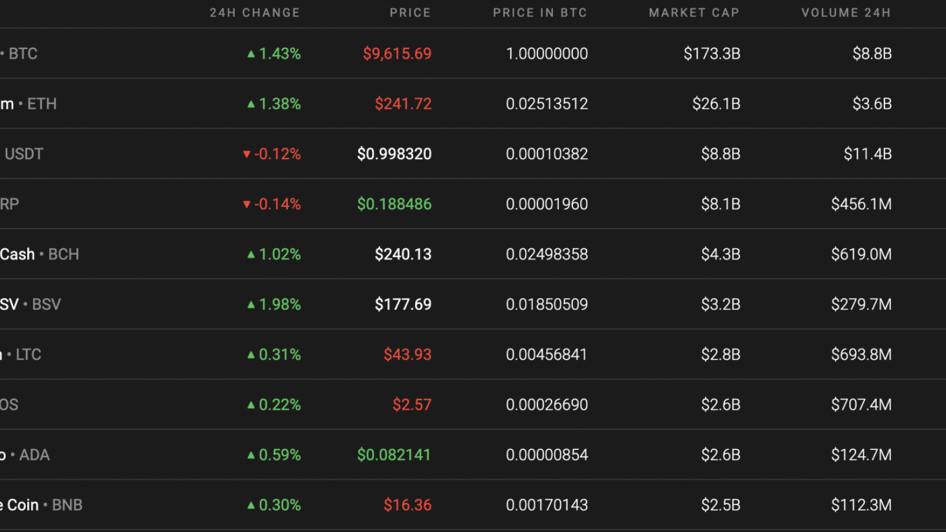Click the 0.00170143 BTC price value
Image resolution: width=946 pixels, height=532 pixels.
coord(547,505)
